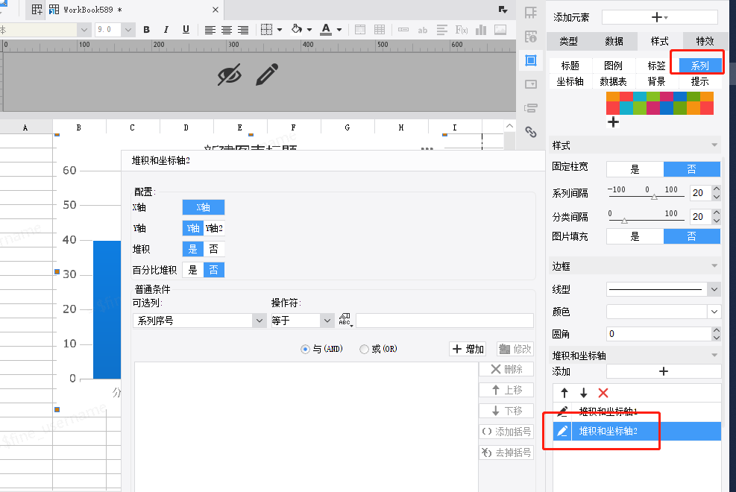Click the 删除 condition button

click(506, 369)
